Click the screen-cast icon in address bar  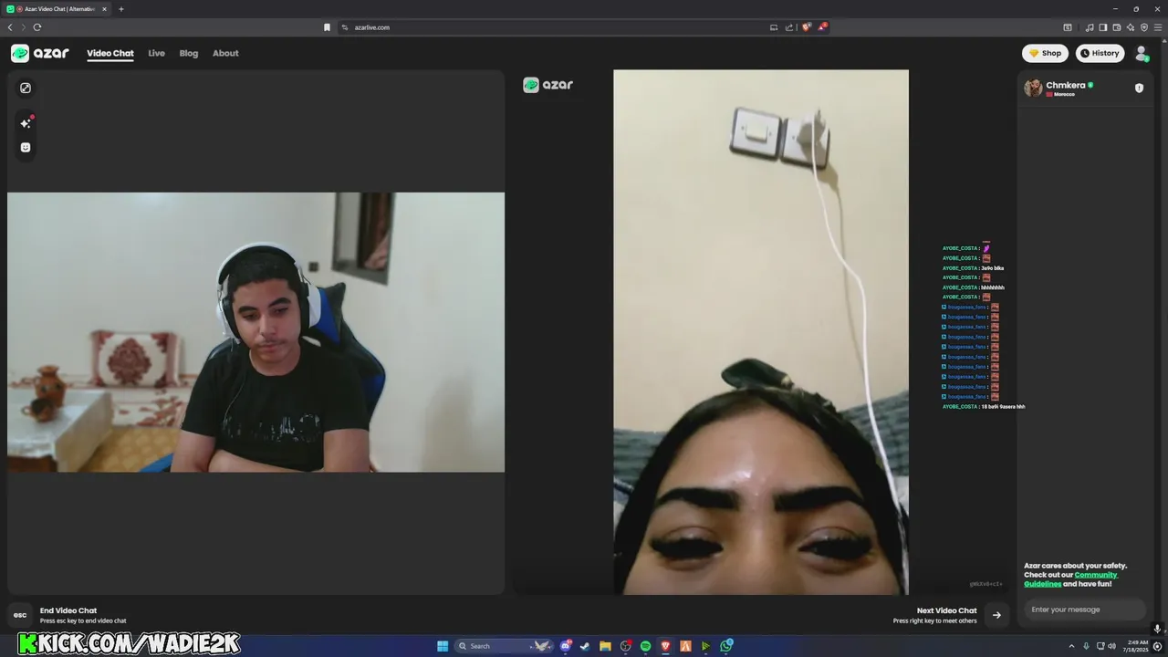coord(774,27)
